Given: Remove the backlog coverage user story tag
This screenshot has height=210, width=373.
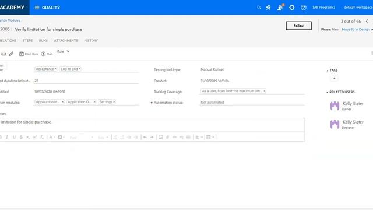Looking at the screenshot, I should pos(264,91).
